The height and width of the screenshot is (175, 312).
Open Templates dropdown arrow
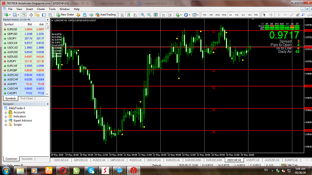click(x=198, y=15)
